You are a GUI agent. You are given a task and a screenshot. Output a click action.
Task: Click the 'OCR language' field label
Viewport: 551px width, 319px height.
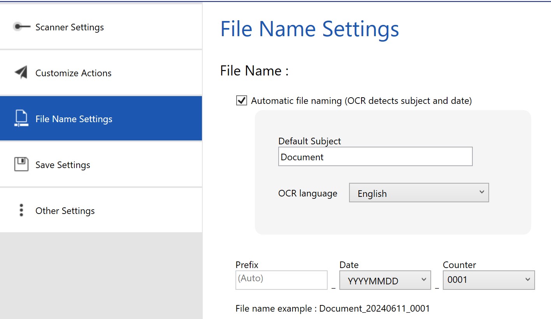point(308,193)
